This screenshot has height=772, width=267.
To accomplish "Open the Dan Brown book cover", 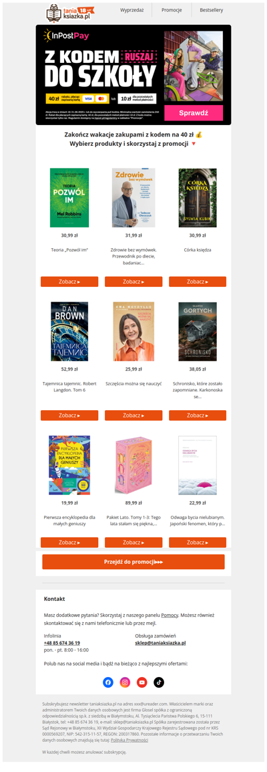I will [69, 331].
